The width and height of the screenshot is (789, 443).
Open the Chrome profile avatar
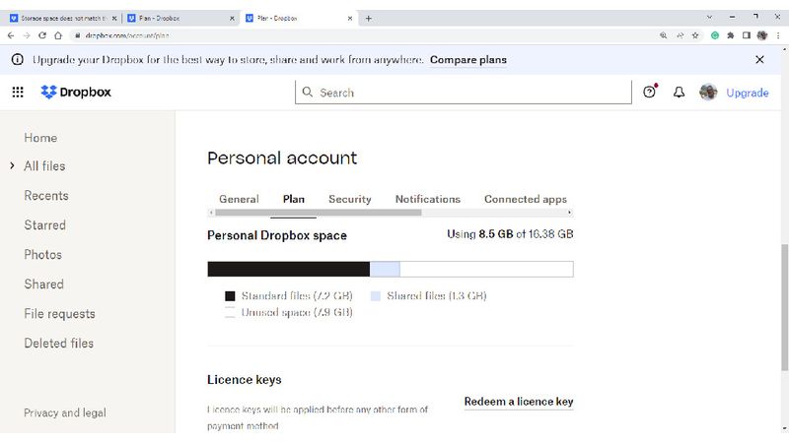762,35
